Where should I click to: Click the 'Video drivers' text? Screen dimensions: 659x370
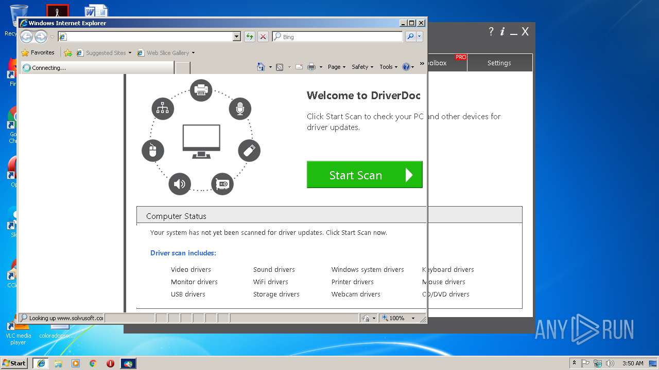pyautogui.click(x=191, y=269)
